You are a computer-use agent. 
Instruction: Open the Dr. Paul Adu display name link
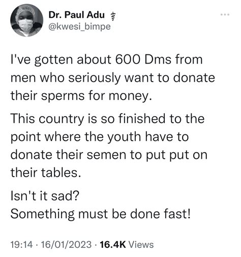tap(76, 15)
